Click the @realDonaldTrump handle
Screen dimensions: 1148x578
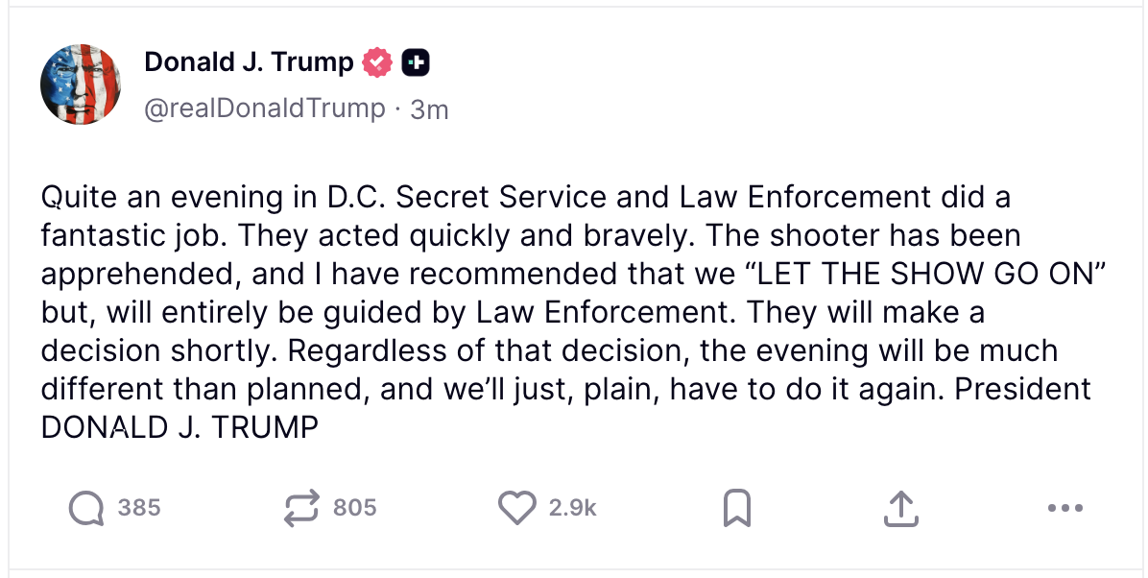(264, 108)
